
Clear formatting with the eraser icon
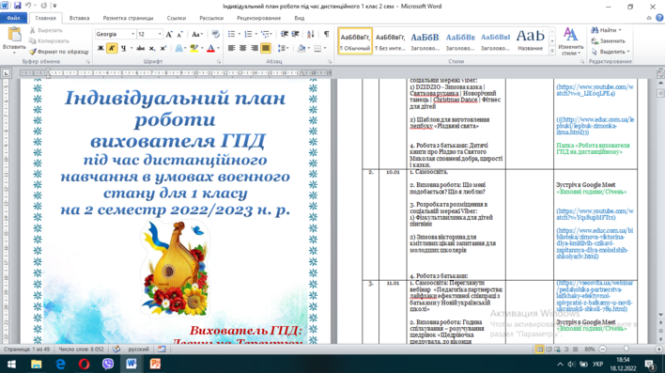[x=215, y=34]
